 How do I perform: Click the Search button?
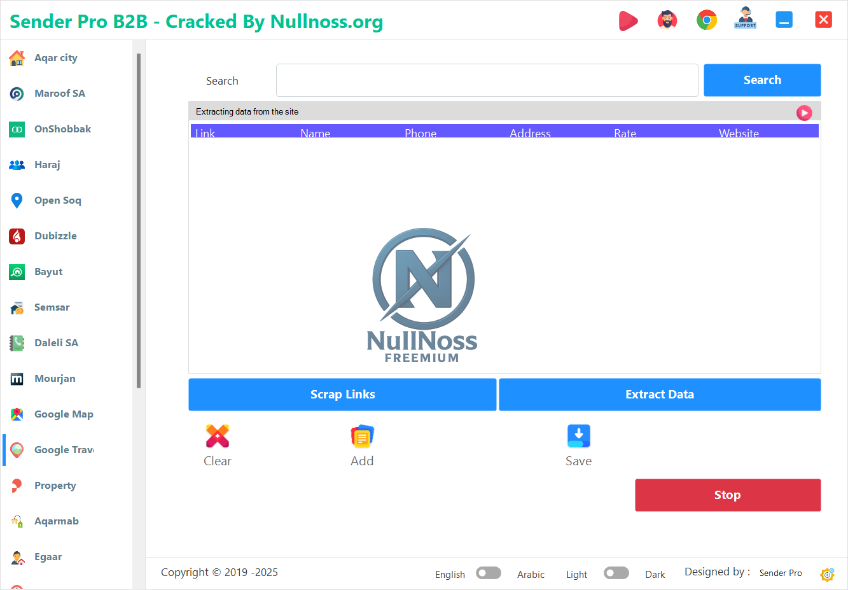[x=761, y=80]
